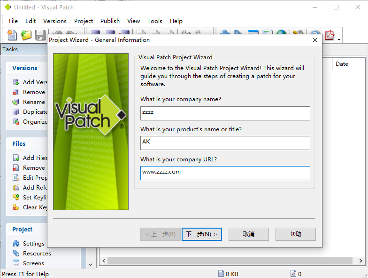Image resolution: width=368 pixels, height=278 pixels.
Task: Open the Help menu
Action: pos(176,21)
